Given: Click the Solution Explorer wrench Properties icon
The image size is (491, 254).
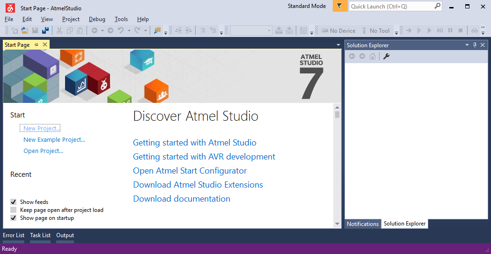Looking at the screenshot, I should (x=386, y=57).
